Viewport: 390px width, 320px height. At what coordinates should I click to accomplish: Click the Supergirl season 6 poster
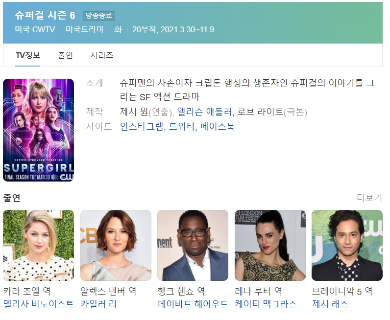point(39,130)
